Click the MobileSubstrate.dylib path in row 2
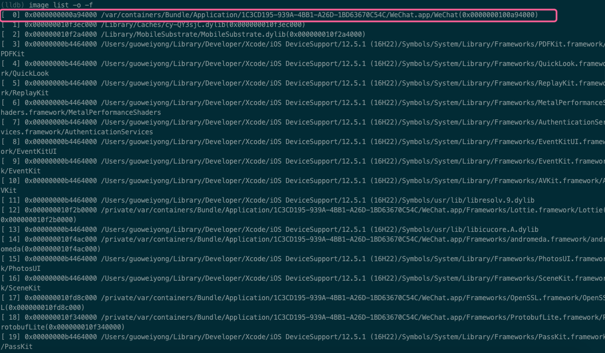Viewport: 605px width, 353px height. click(x=193, y=34)
